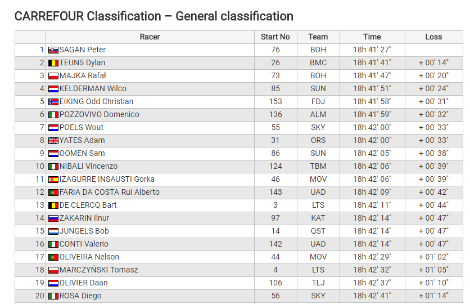Click the Team column header
The height and width of the screenshot is (304, 470).
click(318, 37)
